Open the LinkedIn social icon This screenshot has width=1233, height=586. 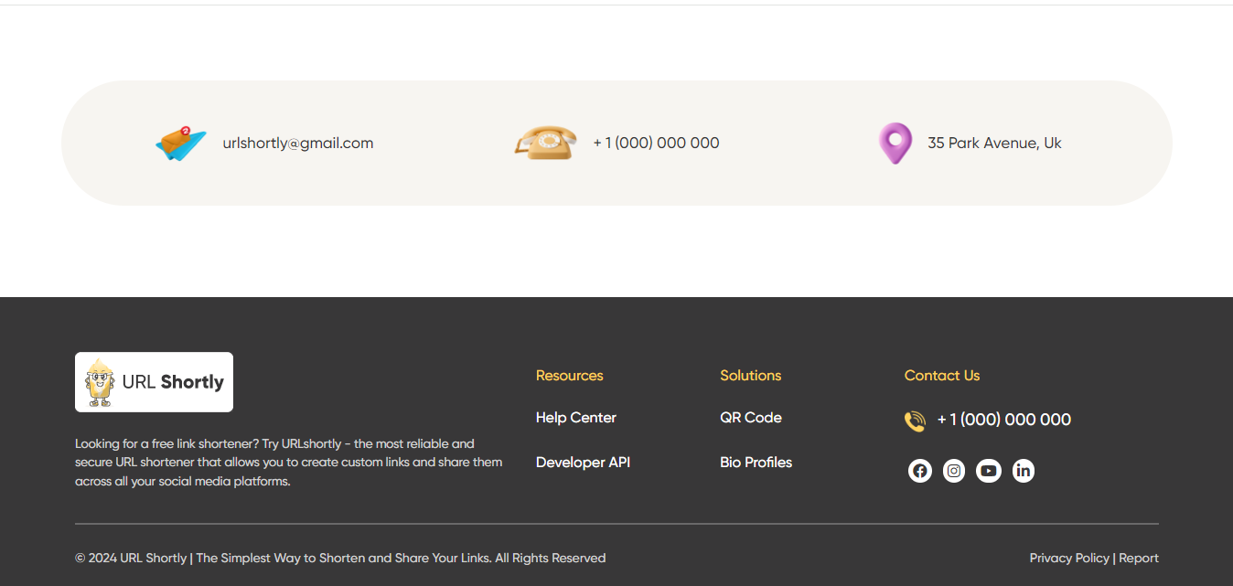[1024, 471]
